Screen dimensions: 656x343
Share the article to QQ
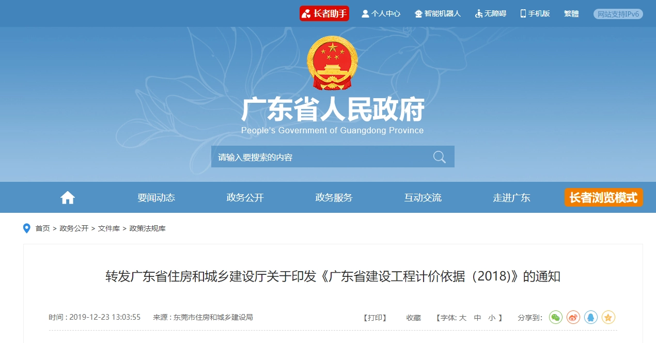591,317
